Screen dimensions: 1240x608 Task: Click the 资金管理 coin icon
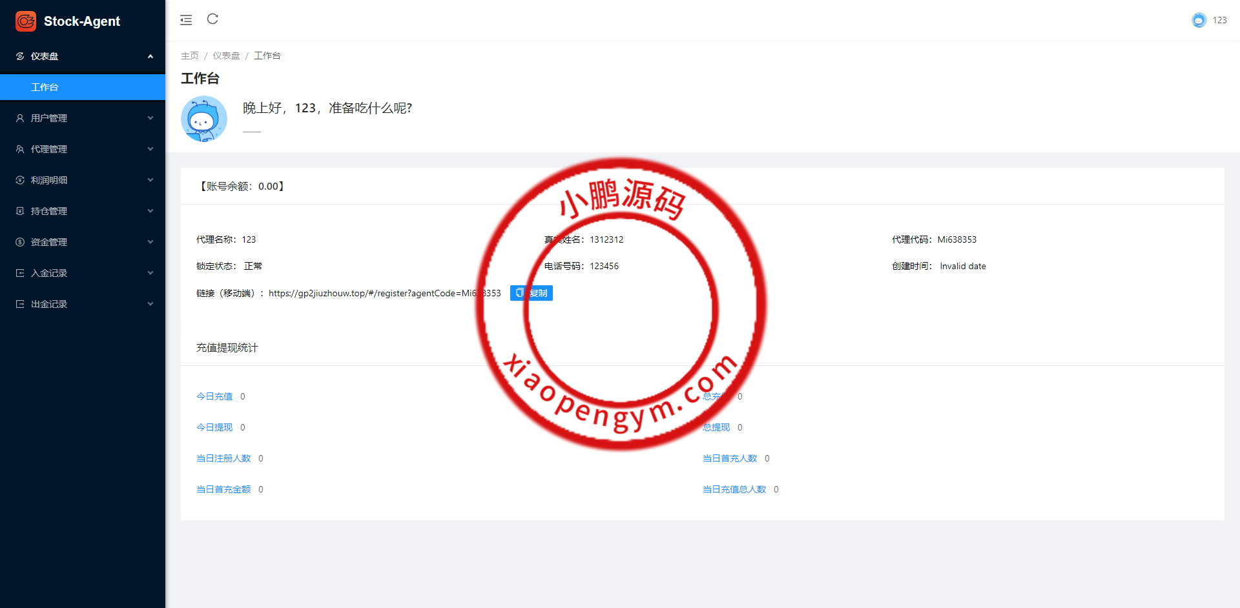20,242
